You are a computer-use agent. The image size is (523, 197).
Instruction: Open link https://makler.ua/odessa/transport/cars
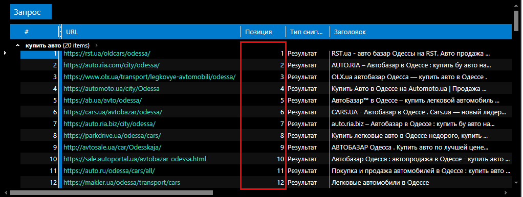122,183
